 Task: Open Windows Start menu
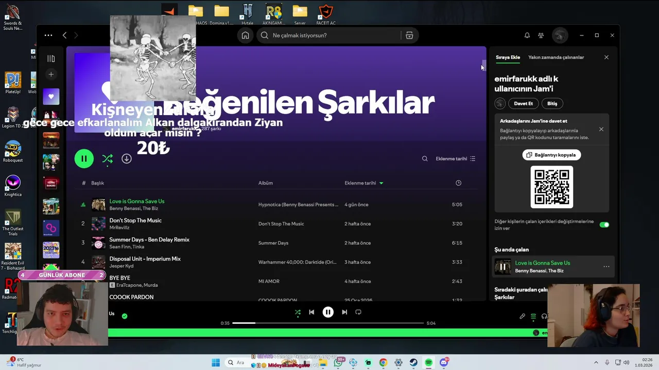(216, 362)
